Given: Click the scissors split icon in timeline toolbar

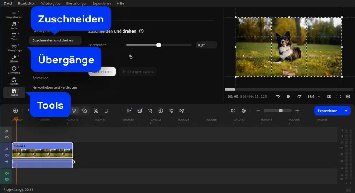Looking at the screenshot, I should click(95, 111).
